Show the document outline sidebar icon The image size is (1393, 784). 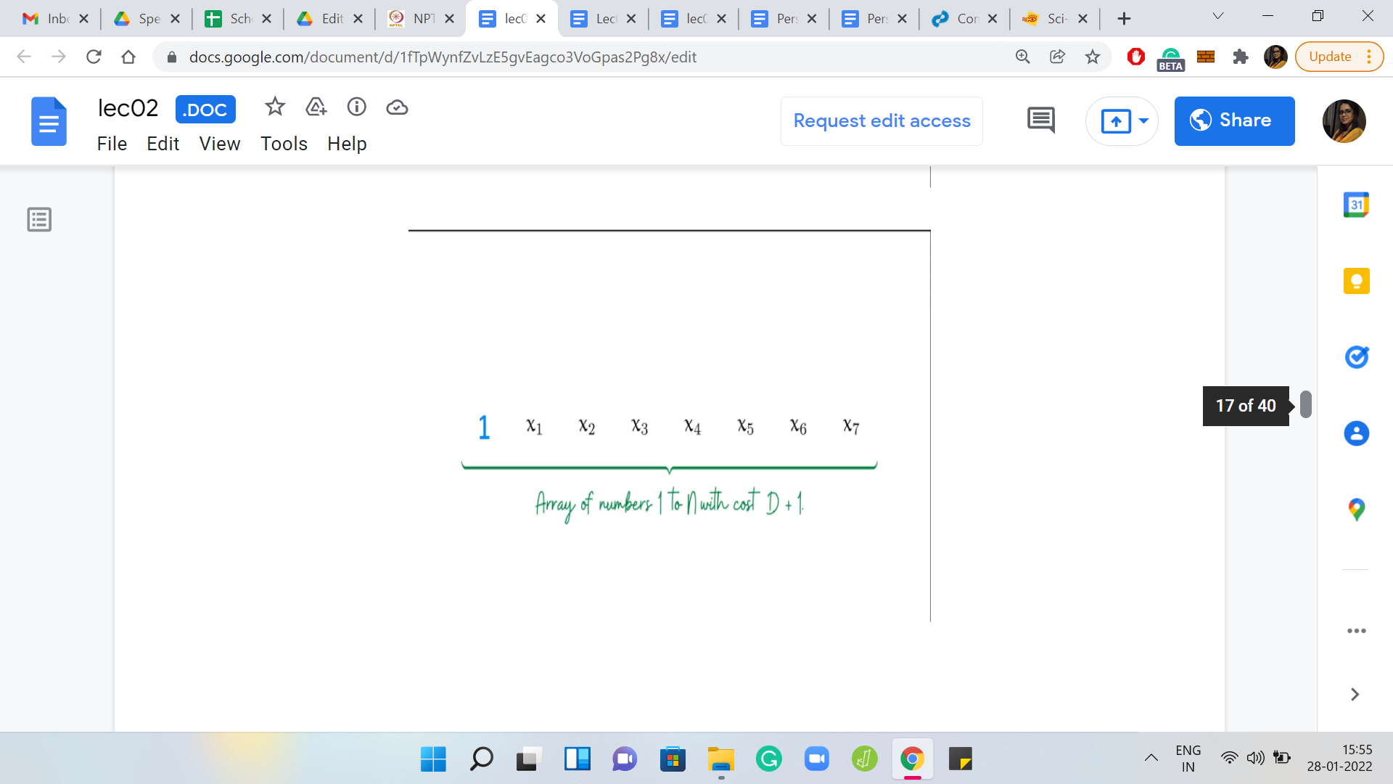[39, 219]
